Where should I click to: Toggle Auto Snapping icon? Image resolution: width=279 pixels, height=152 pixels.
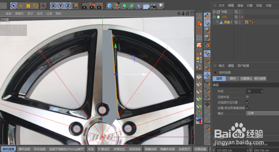point(207,23)
